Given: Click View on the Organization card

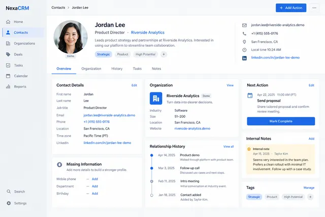Looking at the screenshot, I should click(230, 85).
